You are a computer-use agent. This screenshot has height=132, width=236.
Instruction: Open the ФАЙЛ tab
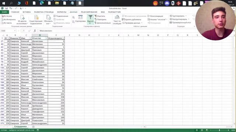[4, 12]
